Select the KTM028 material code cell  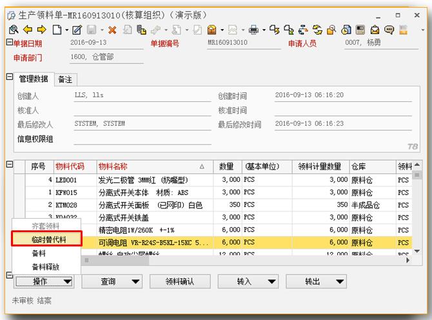[x=75, y=205]
